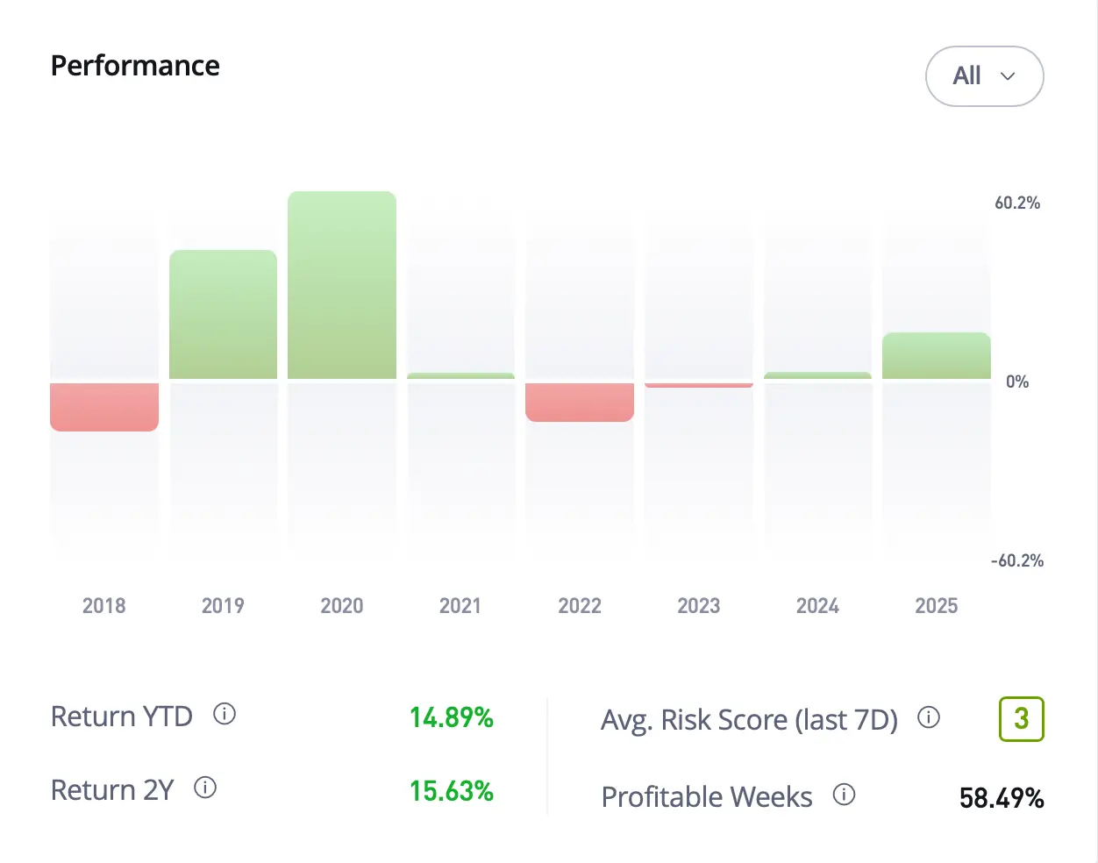Open the All time range dropdown
The image size is (1098, 863).
(984, 76)
